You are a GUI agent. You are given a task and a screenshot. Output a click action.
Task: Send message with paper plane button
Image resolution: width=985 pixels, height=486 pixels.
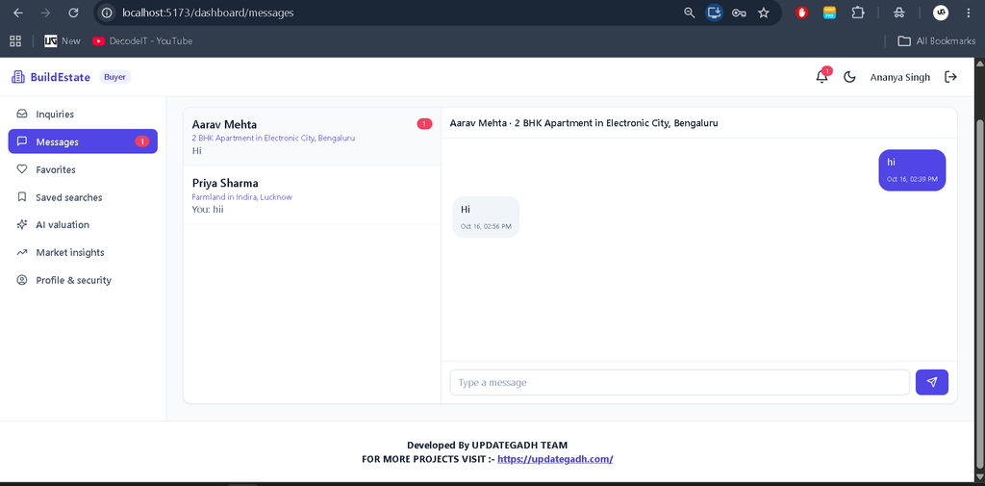pos(931,382)
